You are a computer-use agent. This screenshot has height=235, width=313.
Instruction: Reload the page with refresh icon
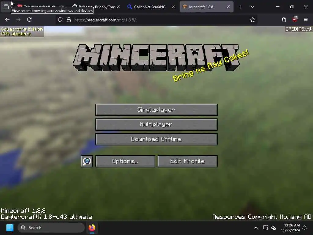(29, 20)
